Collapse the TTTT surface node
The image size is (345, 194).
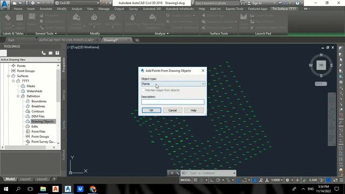tap(13, 81)
